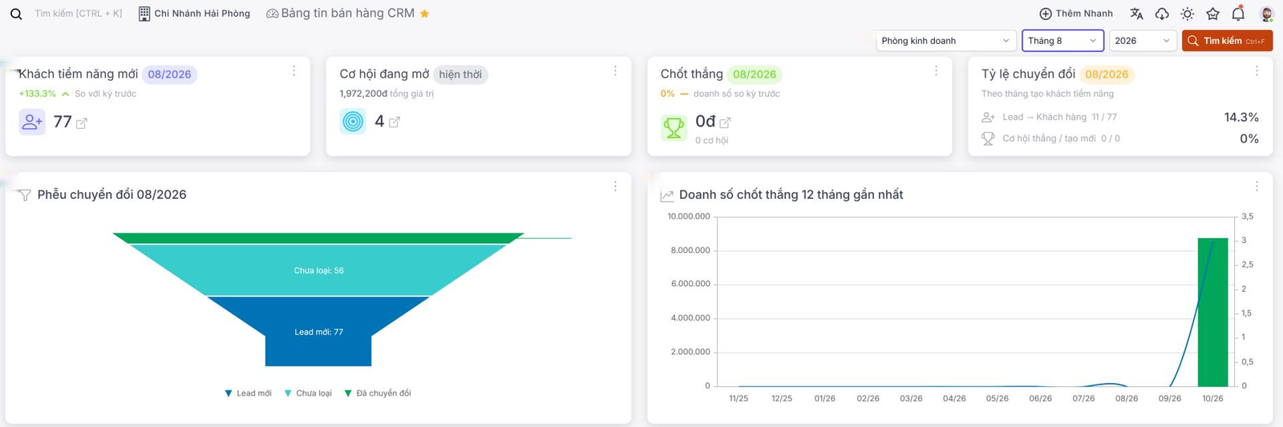Click the green 10/26 bar in revenue chart
The height and width of the screenshot is (427, 1283).
tap(1212, 312)
